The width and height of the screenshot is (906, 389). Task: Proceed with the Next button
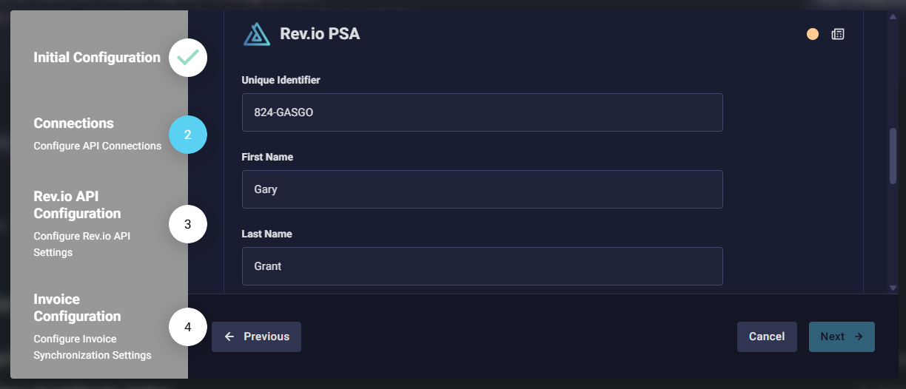(x=842, y=336)
